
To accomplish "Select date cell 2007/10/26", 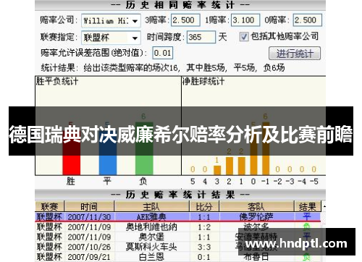I will 89,247.
